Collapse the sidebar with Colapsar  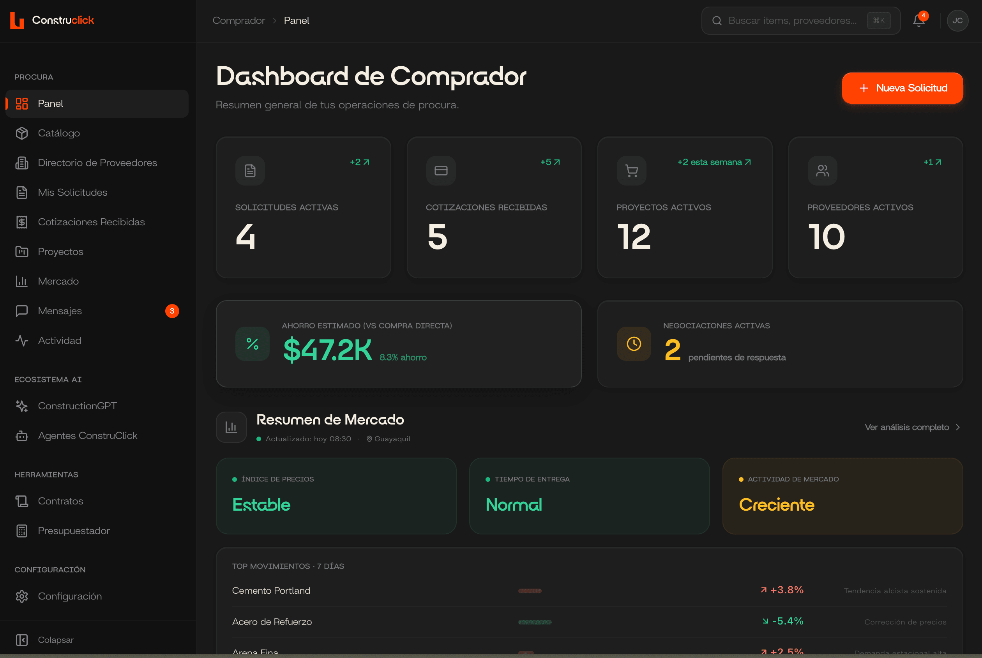pyautogui.click(x=97, y=640)
